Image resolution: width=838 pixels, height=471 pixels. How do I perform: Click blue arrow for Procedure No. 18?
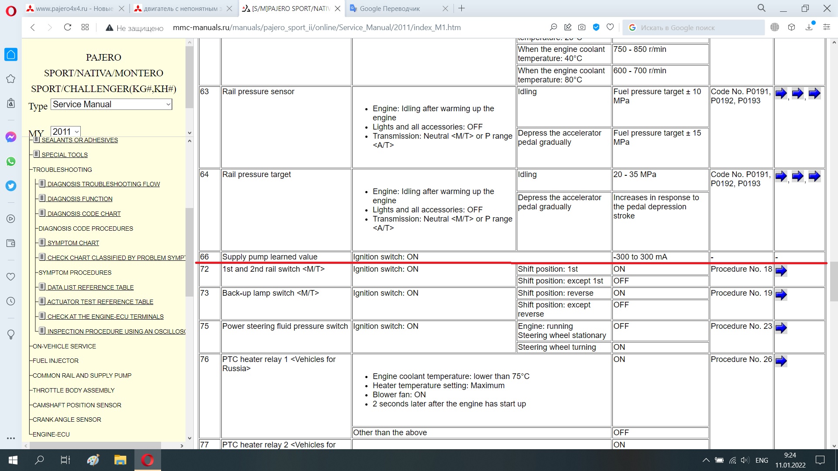point(781,271)
